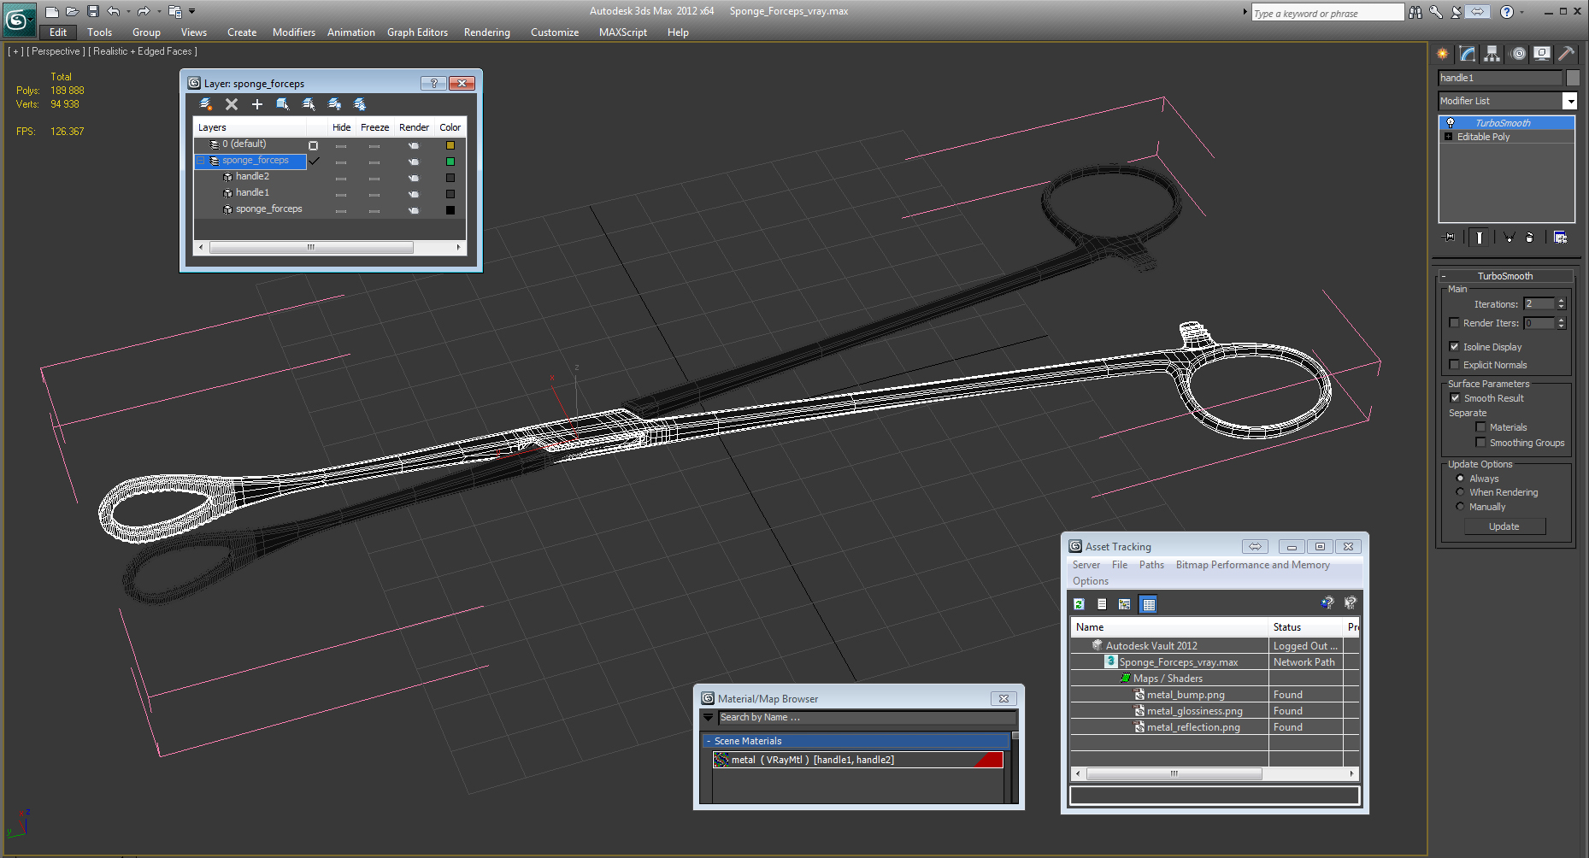Select When Rendering update option
Image resolution: width=1589 pixels, height=858 pixels.
pyautogui.click(x=1460, y=492)
